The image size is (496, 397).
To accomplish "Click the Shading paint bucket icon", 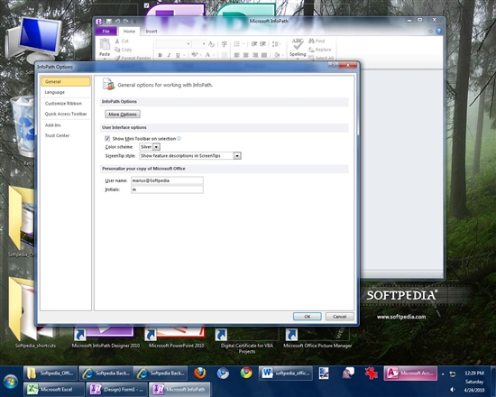I will [x=277, y=55].
